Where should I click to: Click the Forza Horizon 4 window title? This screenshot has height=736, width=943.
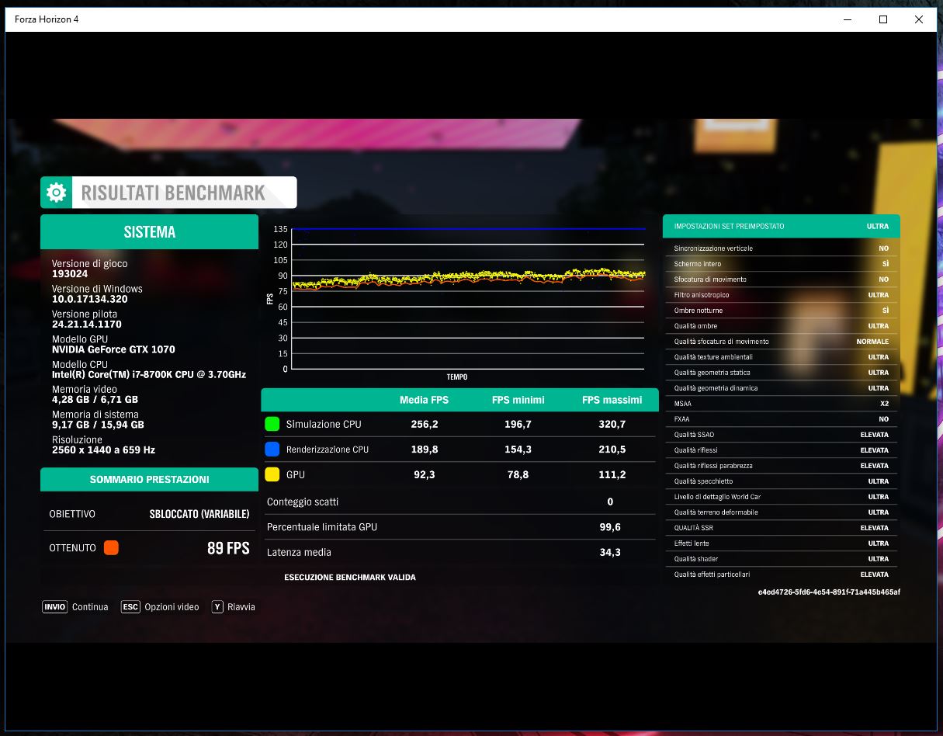47,19
